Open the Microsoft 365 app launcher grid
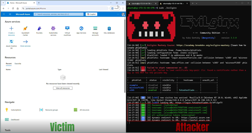The image size is (252, 133). tap(4, 14)
